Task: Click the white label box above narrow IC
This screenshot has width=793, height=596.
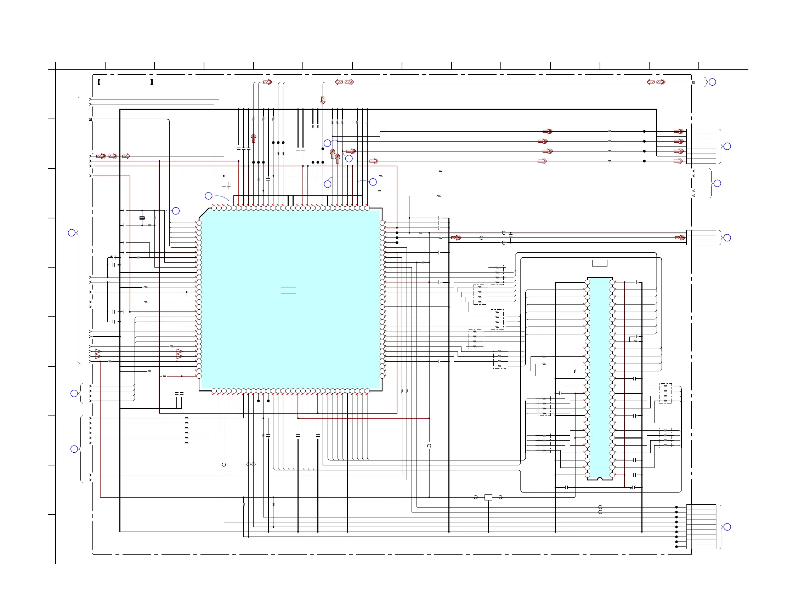Action: [x=599, y=263]
